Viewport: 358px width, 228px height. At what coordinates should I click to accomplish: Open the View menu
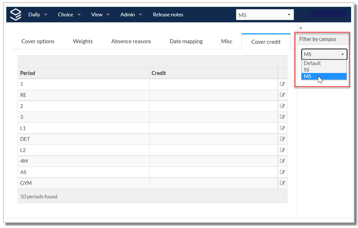coord(100,15)
